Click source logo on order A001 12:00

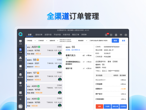pyautogui.click(x=60, y=53)
